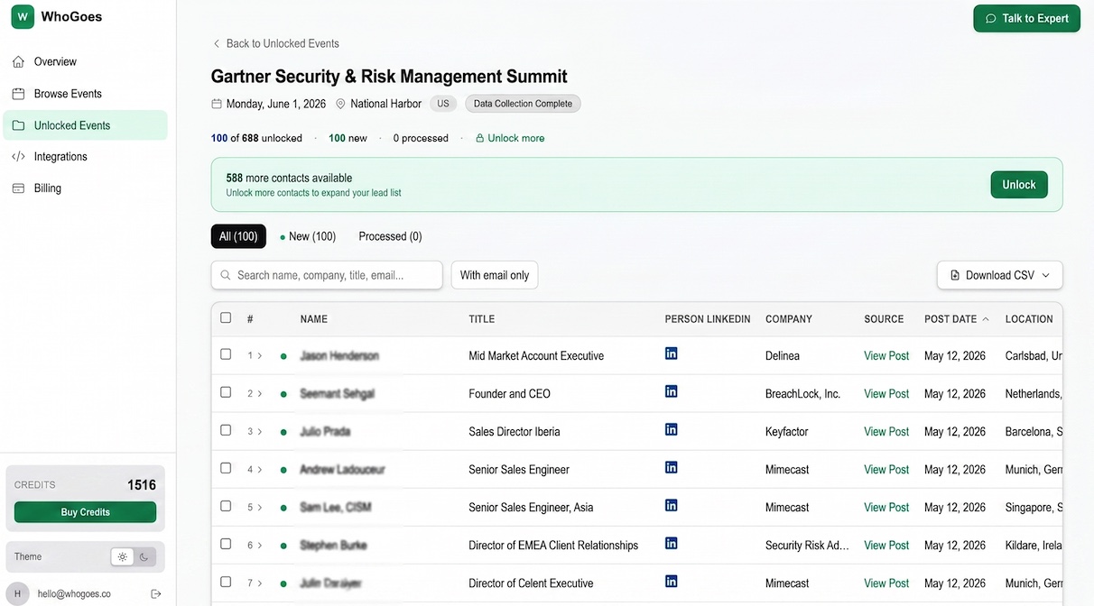Expand row 3 details chevron
This screenshot has width=1094, height=606.
(260, 432)
